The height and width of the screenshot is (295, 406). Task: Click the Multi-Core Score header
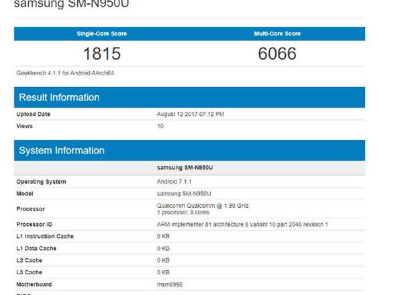(x=277, y=34)
